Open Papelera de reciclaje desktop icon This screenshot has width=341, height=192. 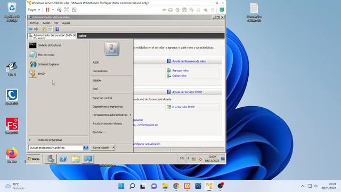[12, 12]
